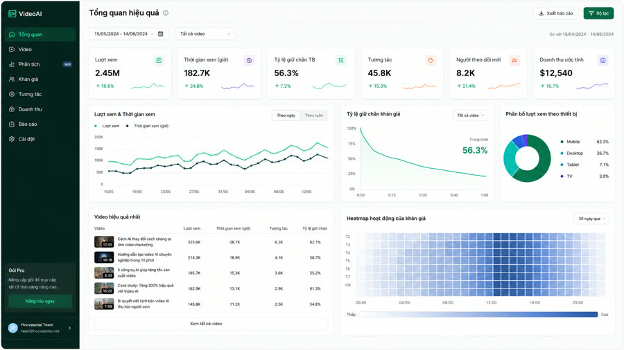Click the Hocvalamai Team avatar
This screenshot has width=624, height=350.
(13, 328)
